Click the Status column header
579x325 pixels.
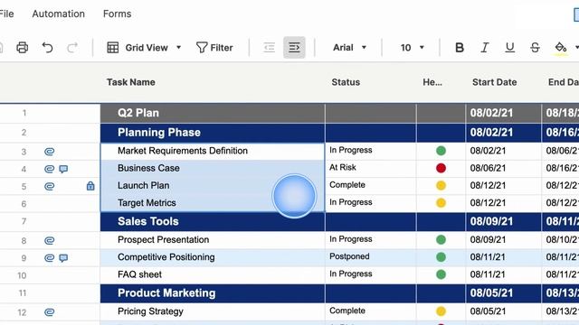pyautogui.click(x=346, y=82)
